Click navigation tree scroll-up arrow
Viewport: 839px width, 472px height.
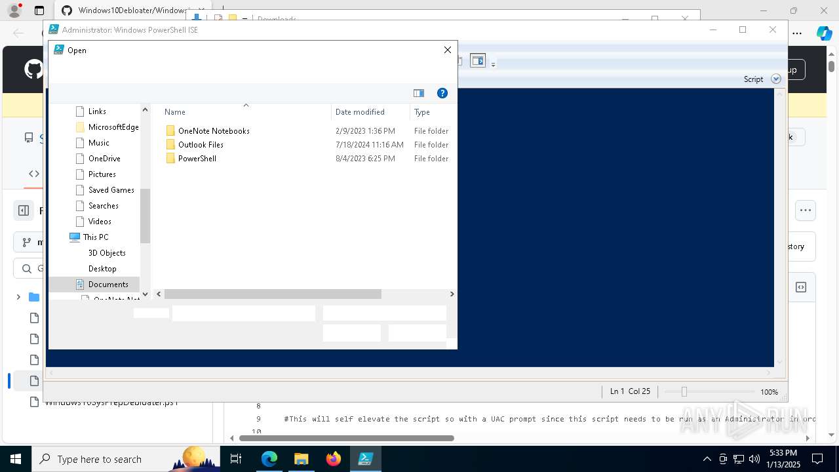pyautogui.click(x=145, y=109)
